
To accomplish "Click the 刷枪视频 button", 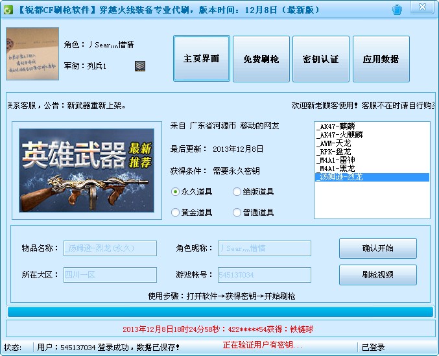I will coord(377,274).
